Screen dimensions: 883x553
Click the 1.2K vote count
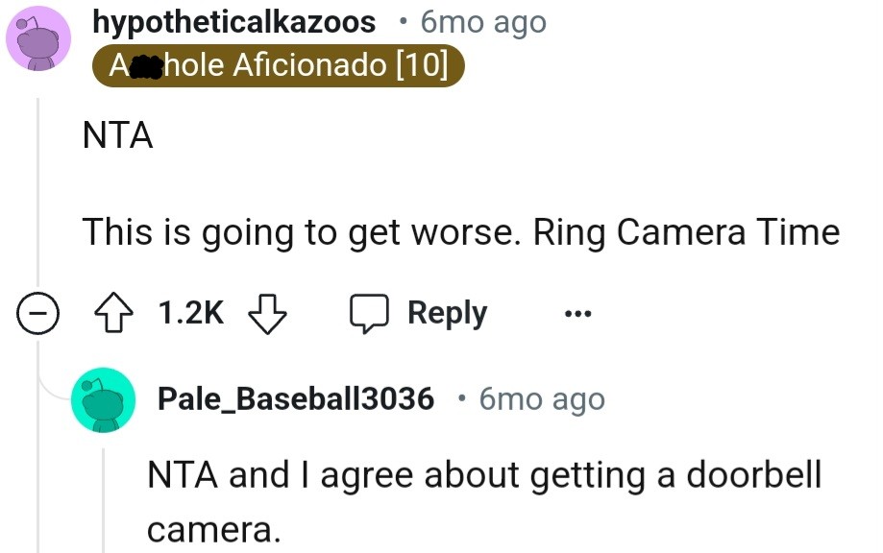(x=190, y=313)
